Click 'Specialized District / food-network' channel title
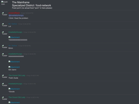Image resolution: width=139 pixels, height=104 pixels. 31,5
